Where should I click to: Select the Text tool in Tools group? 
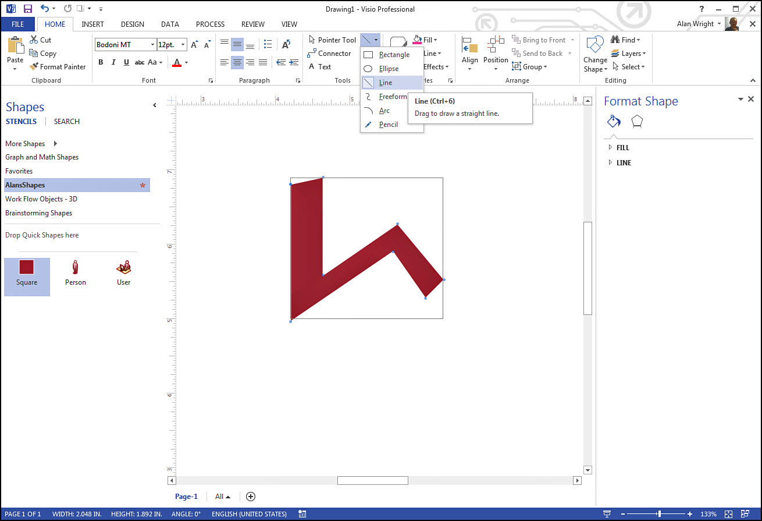319,67
